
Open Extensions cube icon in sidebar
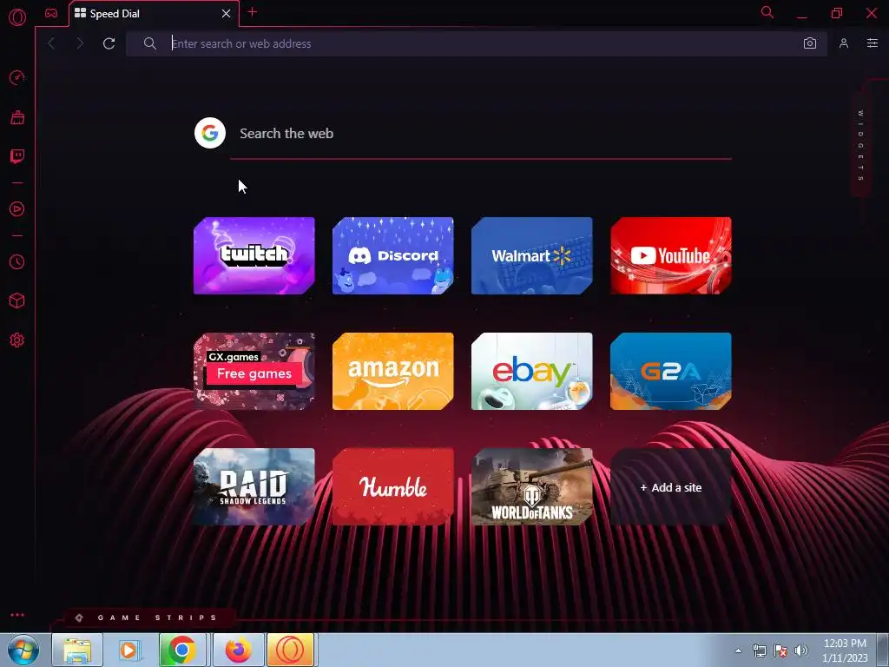(x=17, y=300)
